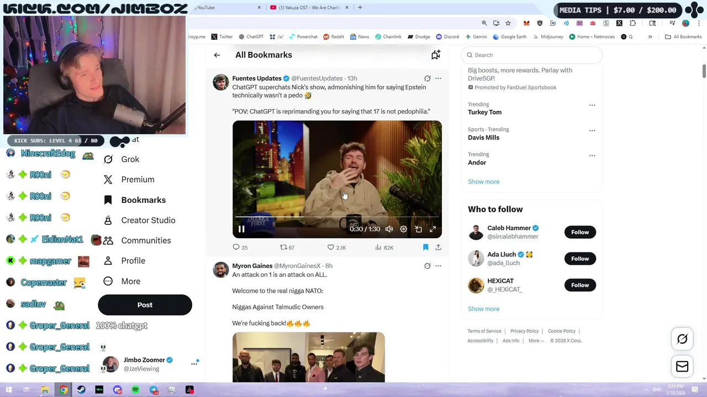Expand the More menu in the sidebar
Screen dimensions: 707x397
pos(122,281)
